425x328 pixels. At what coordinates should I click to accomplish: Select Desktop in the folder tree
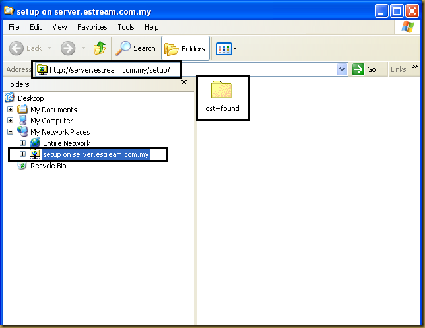pyautogui.click(x=30, y=98)
